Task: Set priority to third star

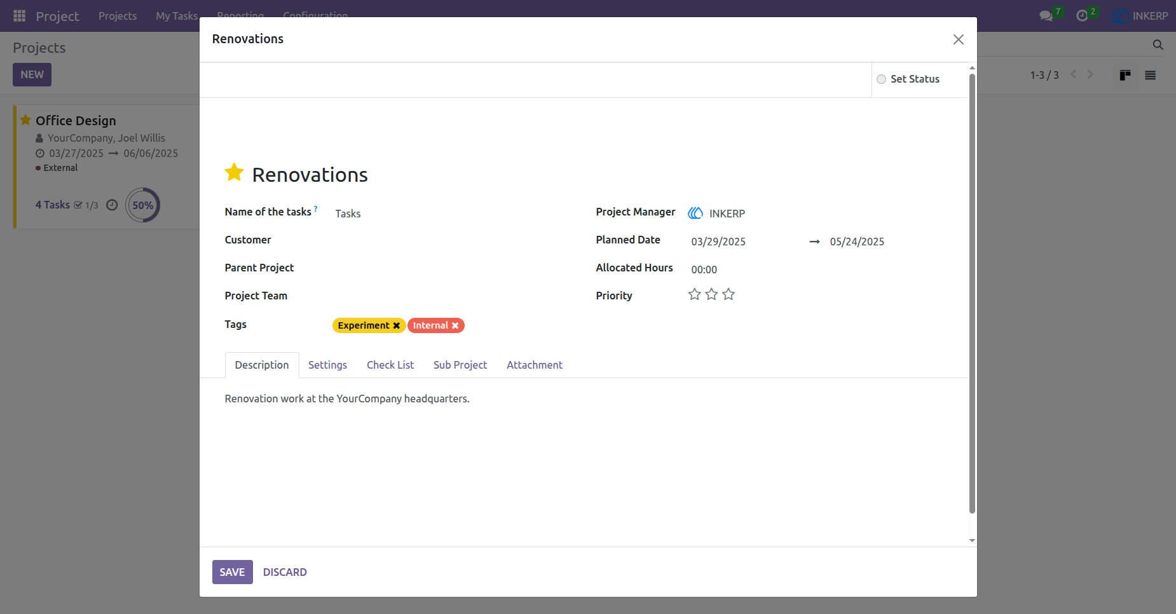Action: (728, 294)
